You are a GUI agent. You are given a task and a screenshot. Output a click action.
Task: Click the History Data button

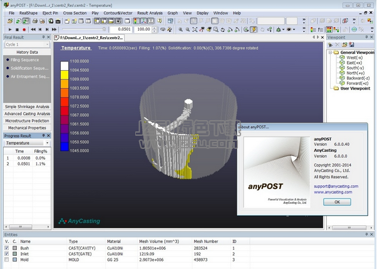(x=27, y=52)
